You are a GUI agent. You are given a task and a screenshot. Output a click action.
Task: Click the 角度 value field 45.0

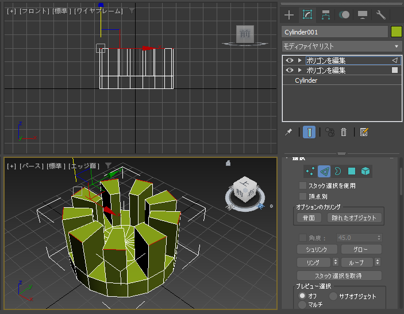click(356, 238)
